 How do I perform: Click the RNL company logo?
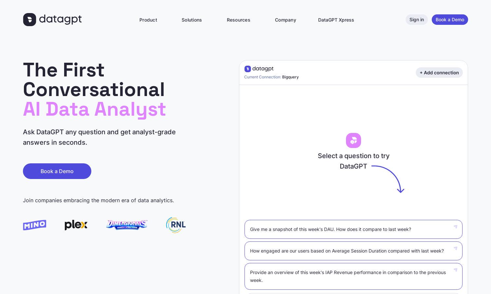click(176, 225)
